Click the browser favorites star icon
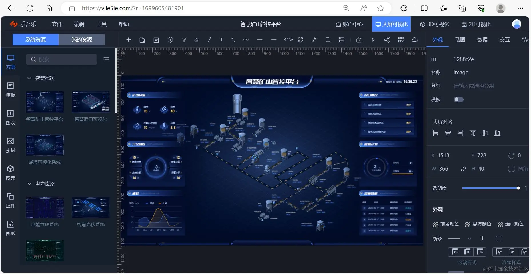The width and height of the screenshot is (531, 274). click(x=381, y=8)
